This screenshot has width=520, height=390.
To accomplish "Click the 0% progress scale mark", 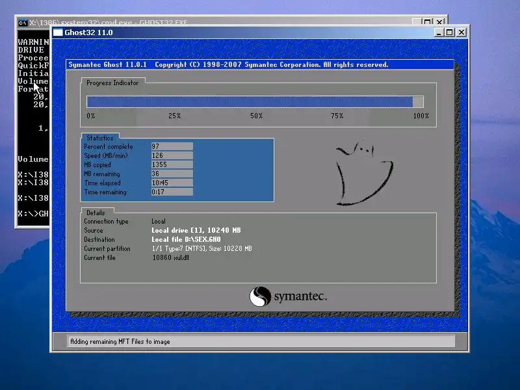I will click(90, 116).
